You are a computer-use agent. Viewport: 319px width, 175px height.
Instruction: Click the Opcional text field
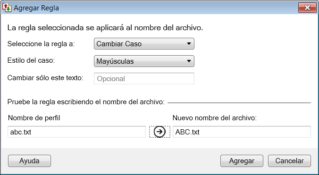tap(144, 78)
